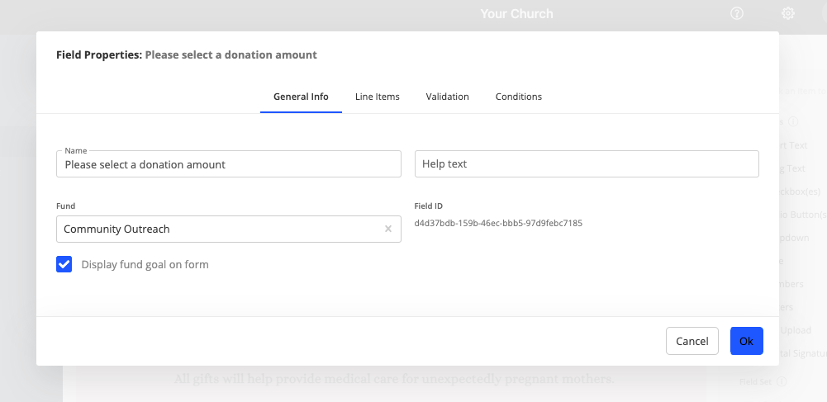
Task: Uncheck Display fund goal on form
Action: (64, 264)
